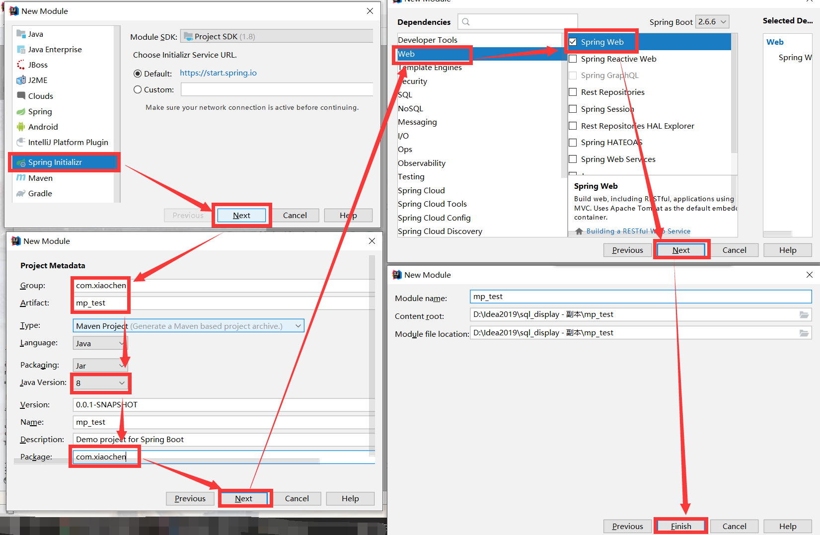Click Next in the Project Metadata dialog

click(x=243, y=498)
